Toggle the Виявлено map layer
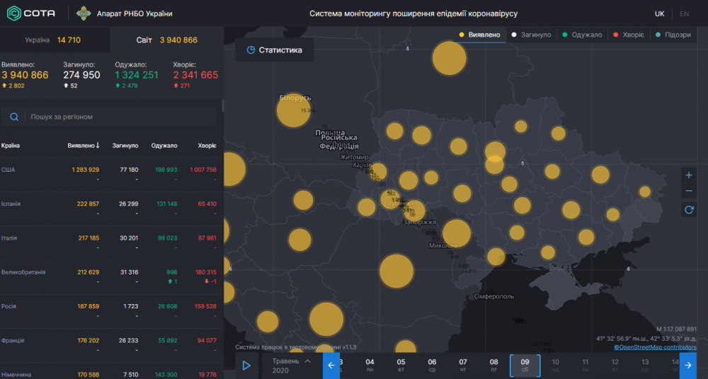Image resolution: width=708 pixels, height=379 pixels. (480, 35)
